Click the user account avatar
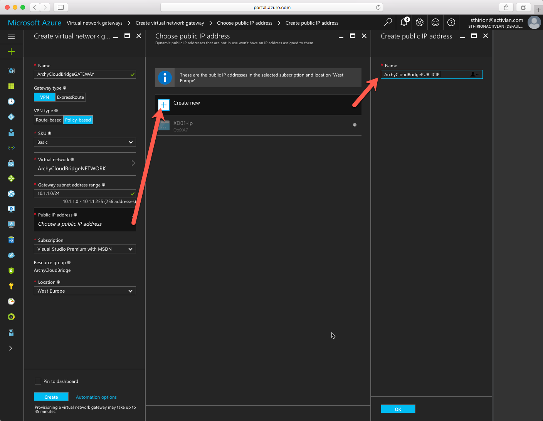The height and width of the screenshot is (421, 543). pyautogui.click(x=534, y=22)
